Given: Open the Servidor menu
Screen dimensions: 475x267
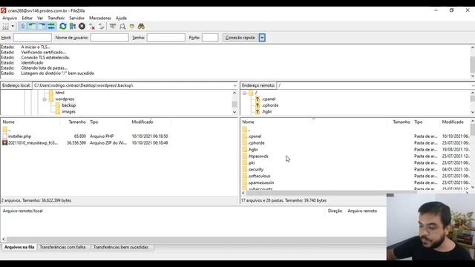Looking at the screenshot, I should pyautogui.click(x=76, y=18).
